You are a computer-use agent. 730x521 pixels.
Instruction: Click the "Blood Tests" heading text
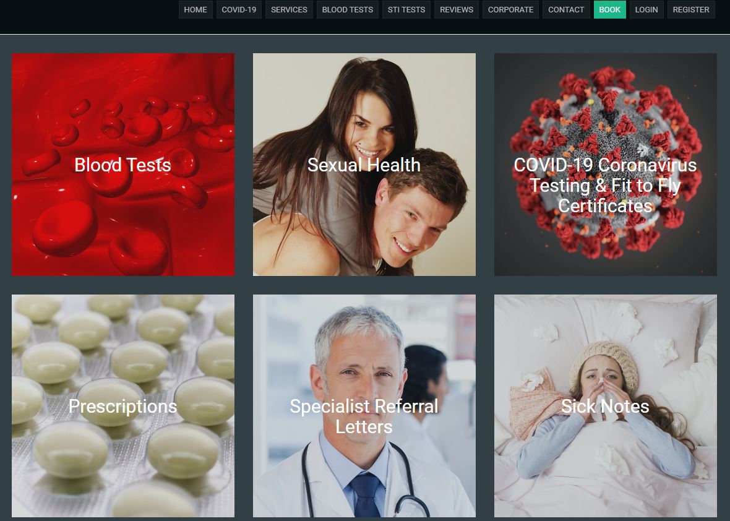coord(123,165)
